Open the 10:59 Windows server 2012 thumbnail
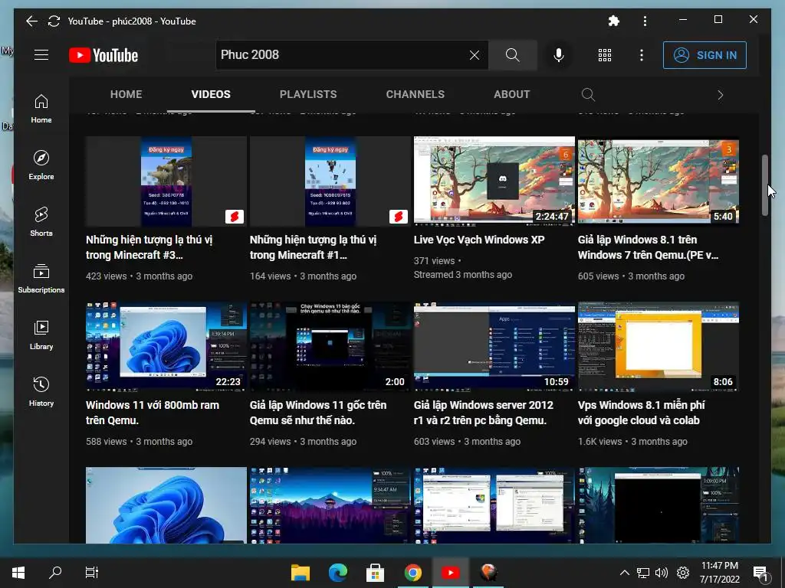 pyautogui.click(x=494, y=347)
